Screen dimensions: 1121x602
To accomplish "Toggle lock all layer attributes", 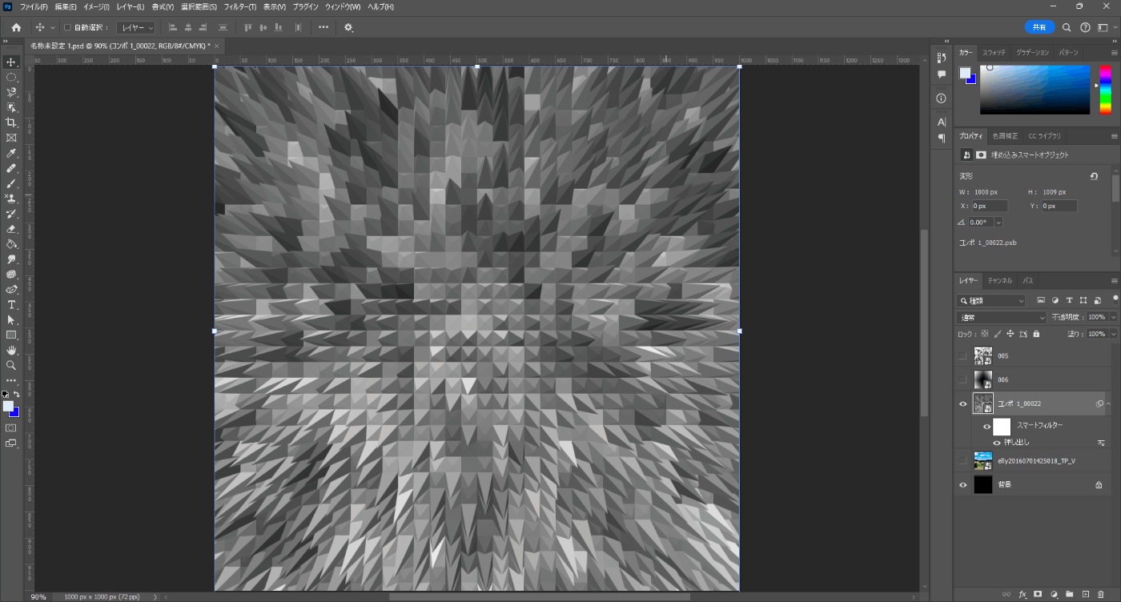I will click(x=1036, y=334).
